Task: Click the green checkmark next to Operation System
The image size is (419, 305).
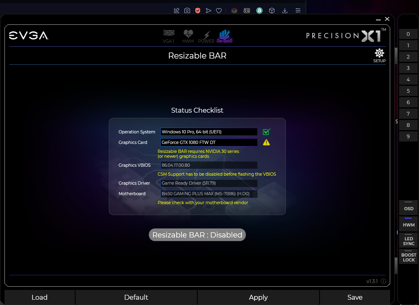Action: click(x=266, y=132)
